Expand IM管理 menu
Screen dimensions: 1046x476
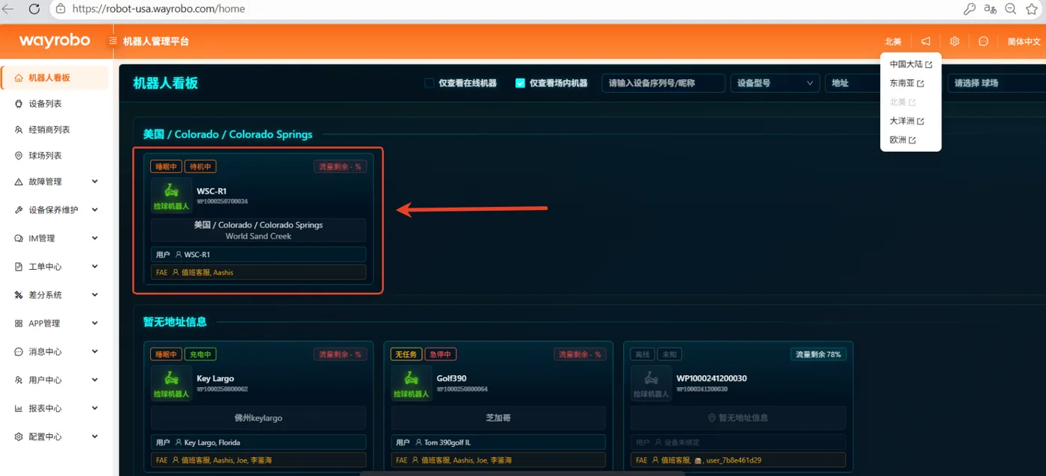pos(57,238)
